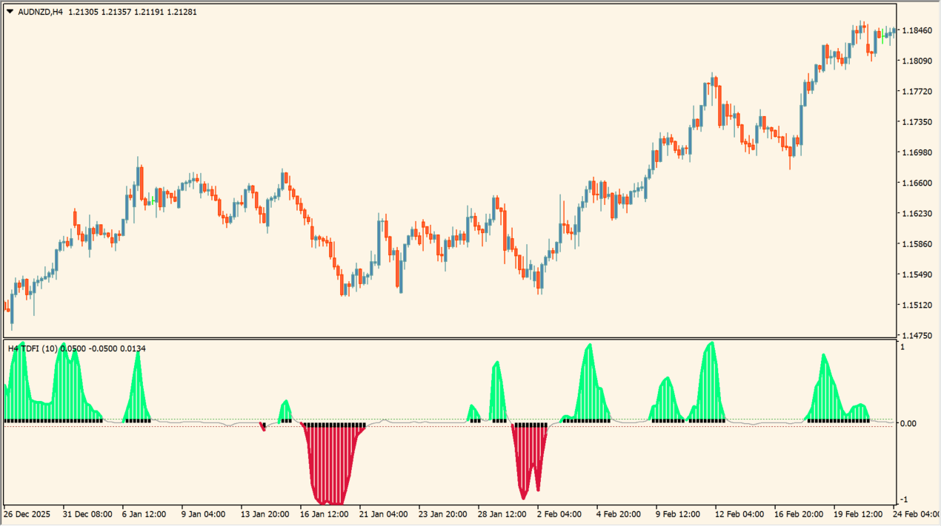Click the H4 TDFI (10) indicator label
Viewport: 941px width, 526px height.
[x=33, y=348]
